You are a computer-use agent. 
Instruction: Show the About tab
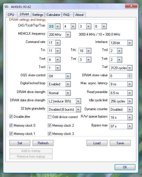(x=79, y=15)
